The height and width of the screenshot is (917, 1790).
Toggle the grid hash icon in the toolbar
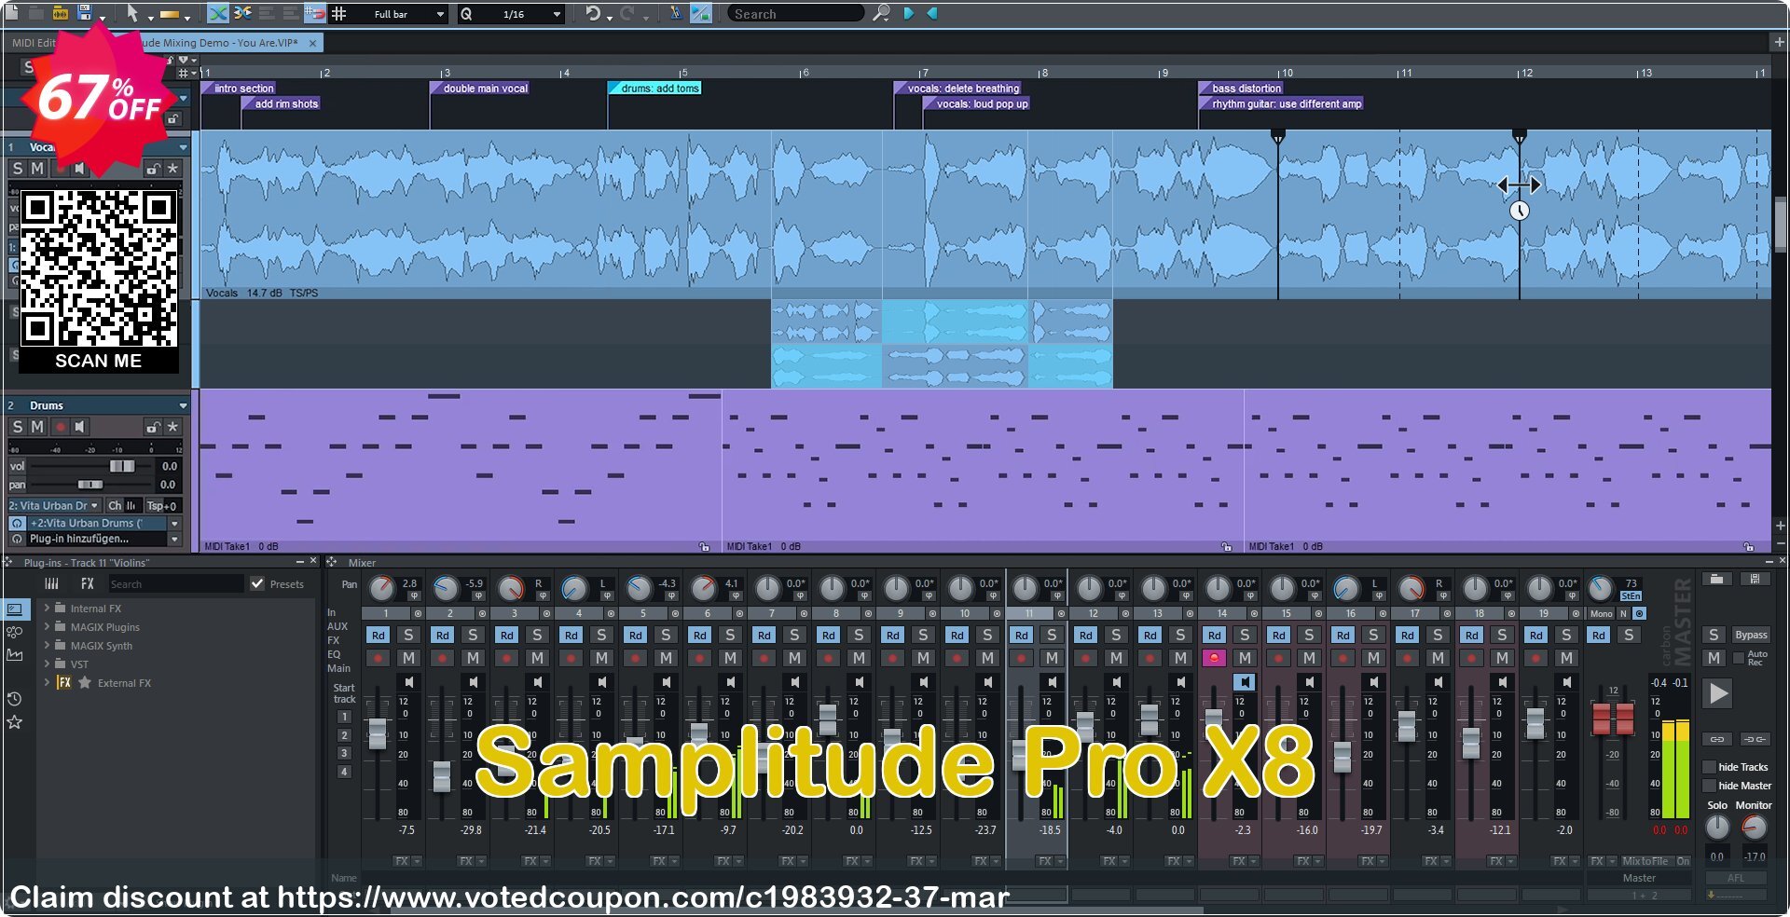pyautogui.click(x=339, y=14)
